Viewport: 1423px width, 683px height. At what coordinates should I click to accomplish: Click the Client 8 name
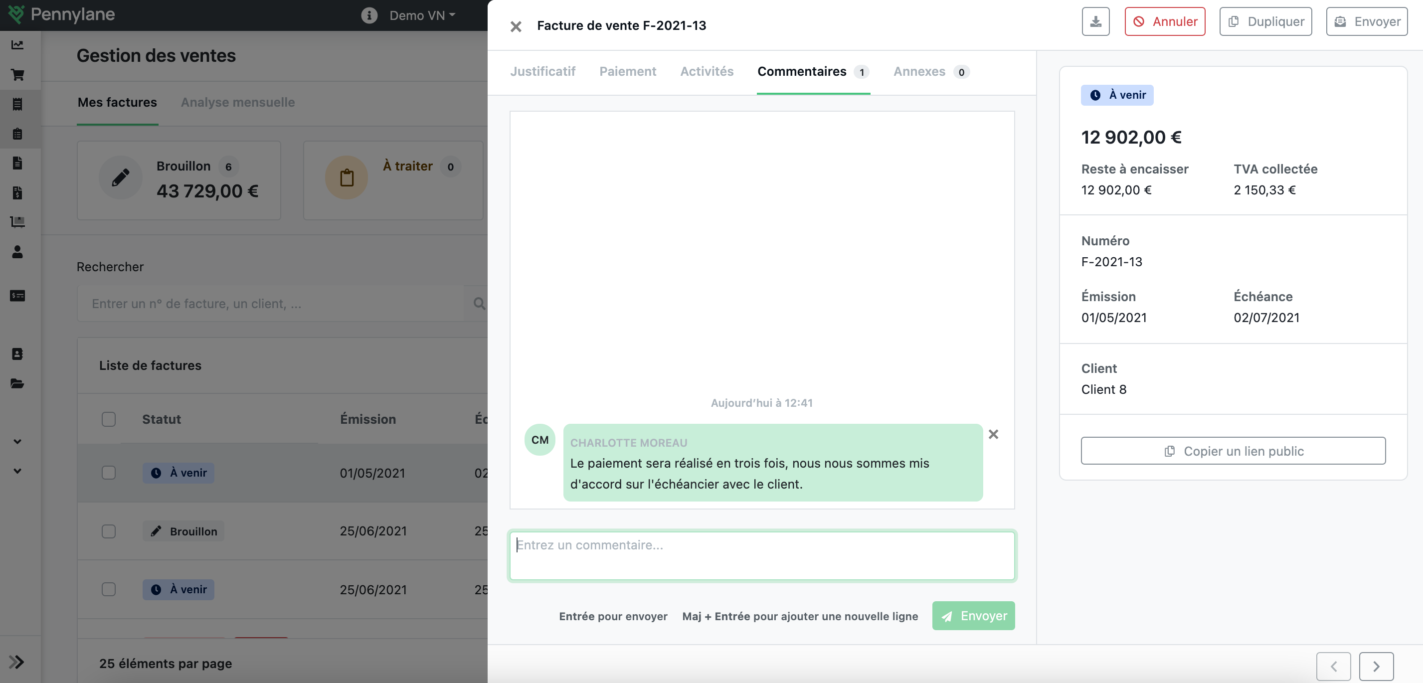click(1103, 389)
